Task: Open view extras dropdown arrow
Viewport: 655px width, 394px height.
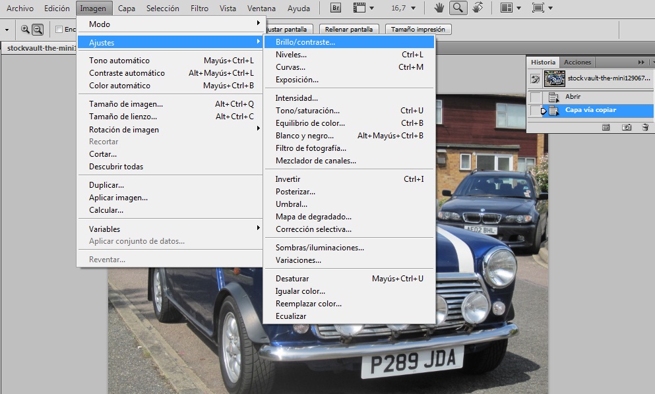Action: click(371, 8)
